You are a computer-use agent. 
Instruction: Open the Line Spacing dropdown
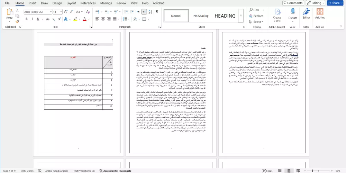(126, 19)
